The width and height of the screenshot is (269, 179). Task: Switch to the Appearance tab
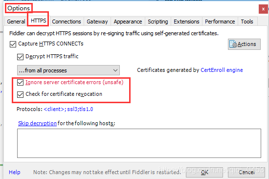(128, 22)
